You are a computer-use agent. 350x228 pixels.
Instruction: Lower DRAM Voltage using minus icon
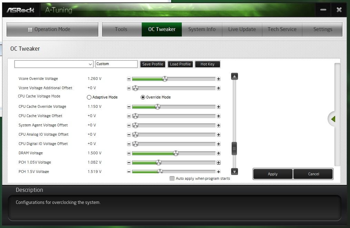pos(129,153)
